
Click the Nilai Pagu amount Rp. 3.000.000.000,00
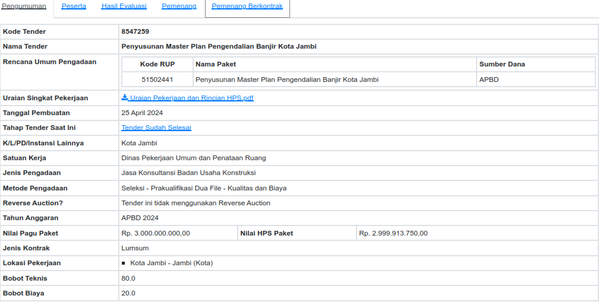click(x=156, y=233)
